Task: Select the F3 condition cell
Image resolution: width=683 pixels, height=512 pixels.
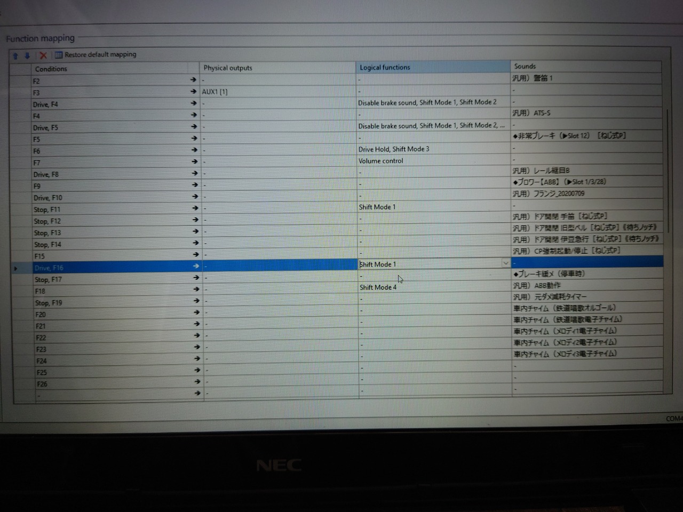Action: [109, 93]
